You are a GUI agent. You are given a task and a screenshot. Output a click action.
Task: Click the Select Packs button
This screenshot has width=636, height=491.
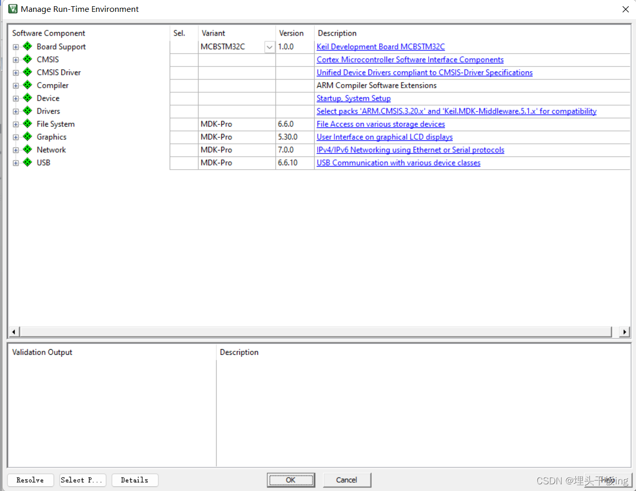(83, 480)
